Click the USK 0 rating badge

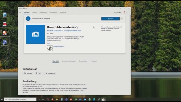coord(50,48)
